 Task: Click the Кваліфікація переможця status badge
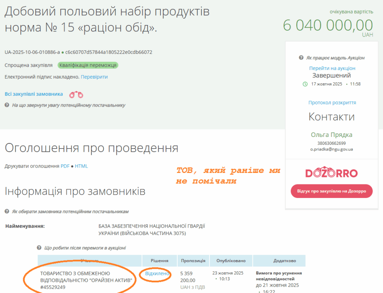[x=88, y=65]
